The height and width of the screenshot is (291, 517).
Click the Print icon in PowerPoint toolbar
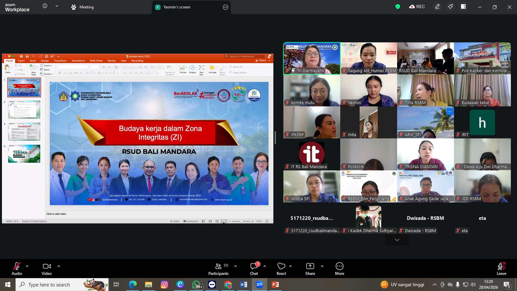(47, 56)
